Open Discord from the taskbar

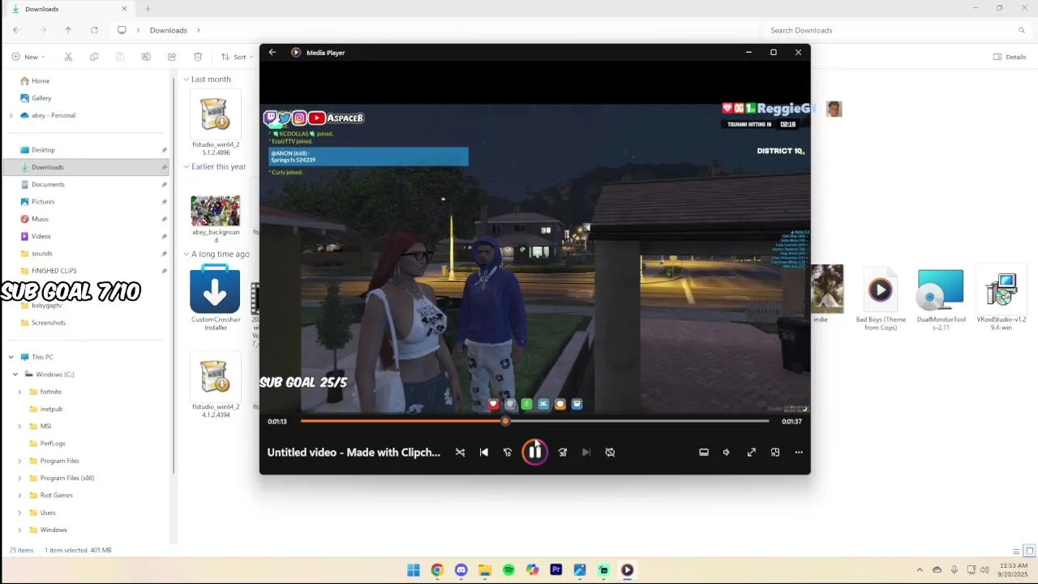[461, 570]
